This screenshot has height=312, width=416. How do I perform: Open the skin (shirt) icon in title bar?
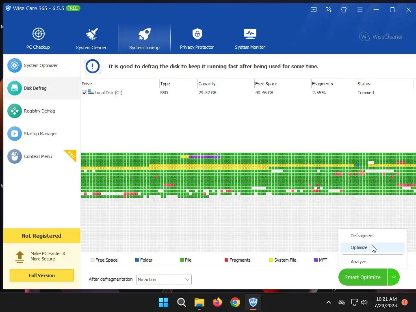344,10
